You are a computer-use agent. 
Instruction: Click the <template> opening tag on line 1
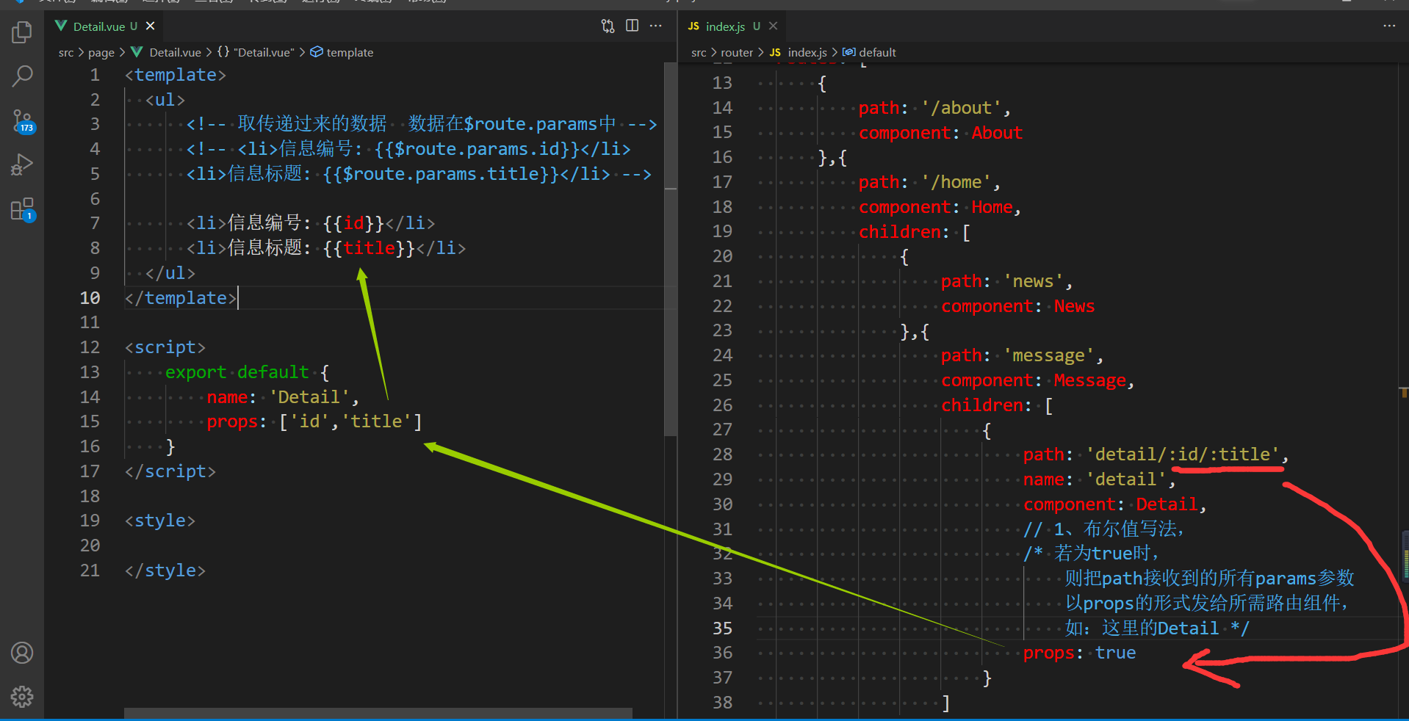176,75
